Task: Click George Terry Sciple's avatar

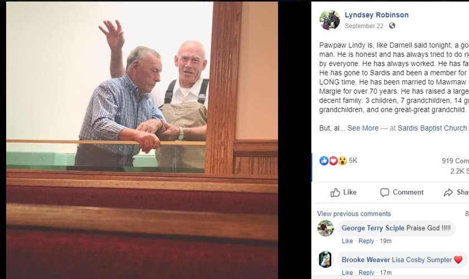Action: 326,228
